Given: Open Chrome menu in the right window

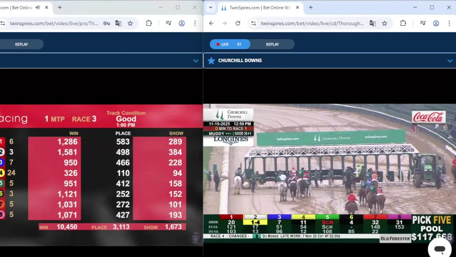Looking at the screenshot, I should pyautogui.click(x=449, y=23).
